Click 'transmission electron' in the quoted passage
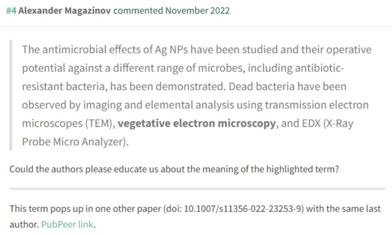This screenshot has width=392, height=235. 317,105
